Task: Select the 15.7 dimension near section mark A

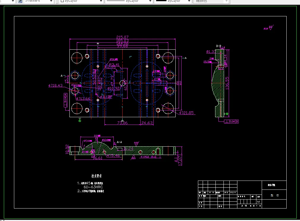Action: pos(66,79)
